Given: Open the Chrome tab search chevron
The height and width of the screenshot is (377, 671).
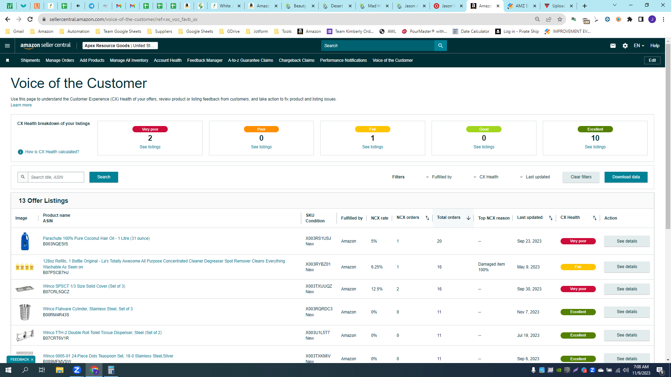Looking at the screenshot, I should pyautogui.click(x=615, y=5).
